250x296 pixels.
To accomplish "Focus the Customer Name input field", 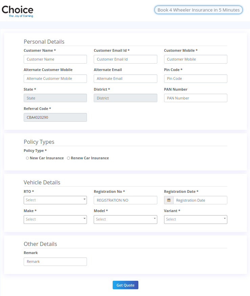I will [55, 59].
